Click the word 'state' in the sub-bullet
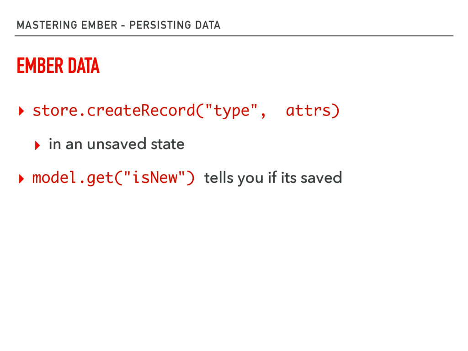The image size is (468, 351). [x=168, y=144]
